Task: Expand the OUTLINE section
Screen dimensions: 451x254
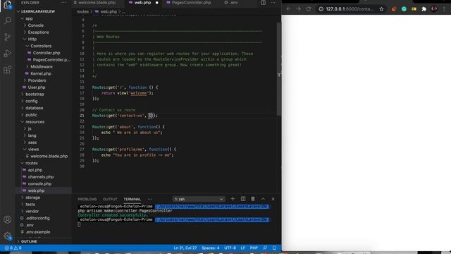Action: (x=29, y=241)
